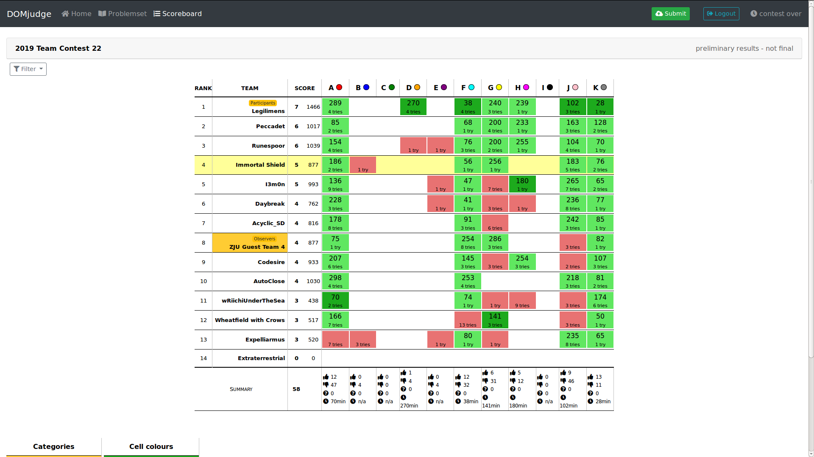
Task: Click problem F cyan balloon header
Action: 471,87
